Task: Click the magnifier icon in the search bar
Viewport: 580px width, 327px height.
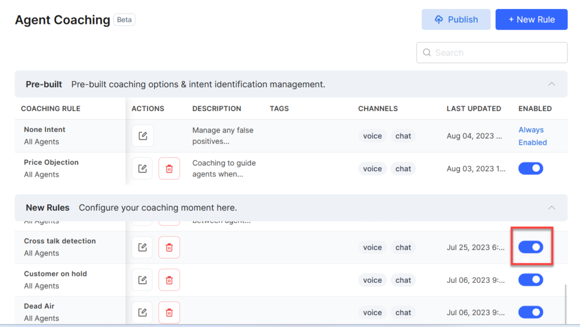Action: 427,52
